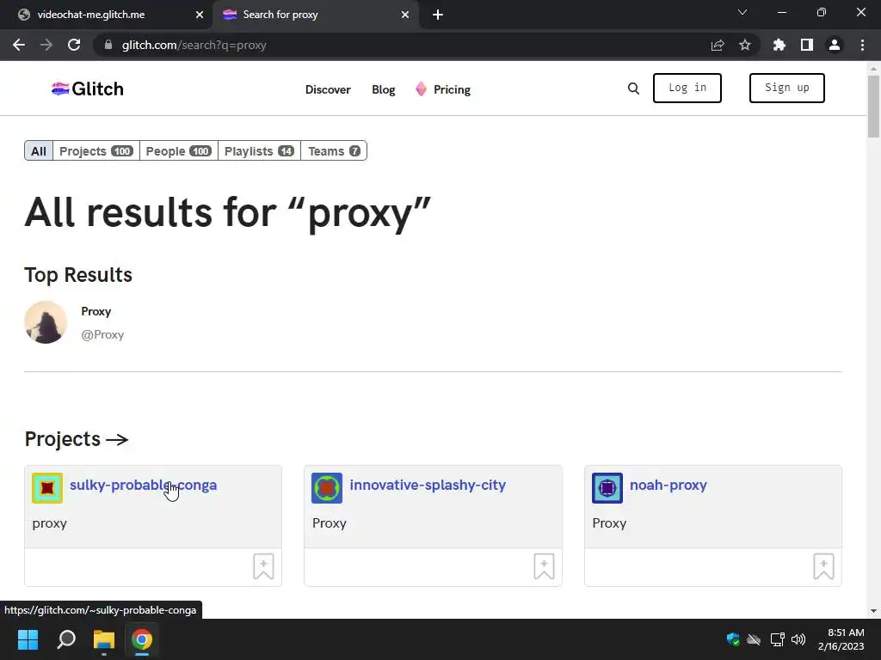Open noah-proxy project avatar
Screen dimensions: 881x660
click(x=607, y=488)
